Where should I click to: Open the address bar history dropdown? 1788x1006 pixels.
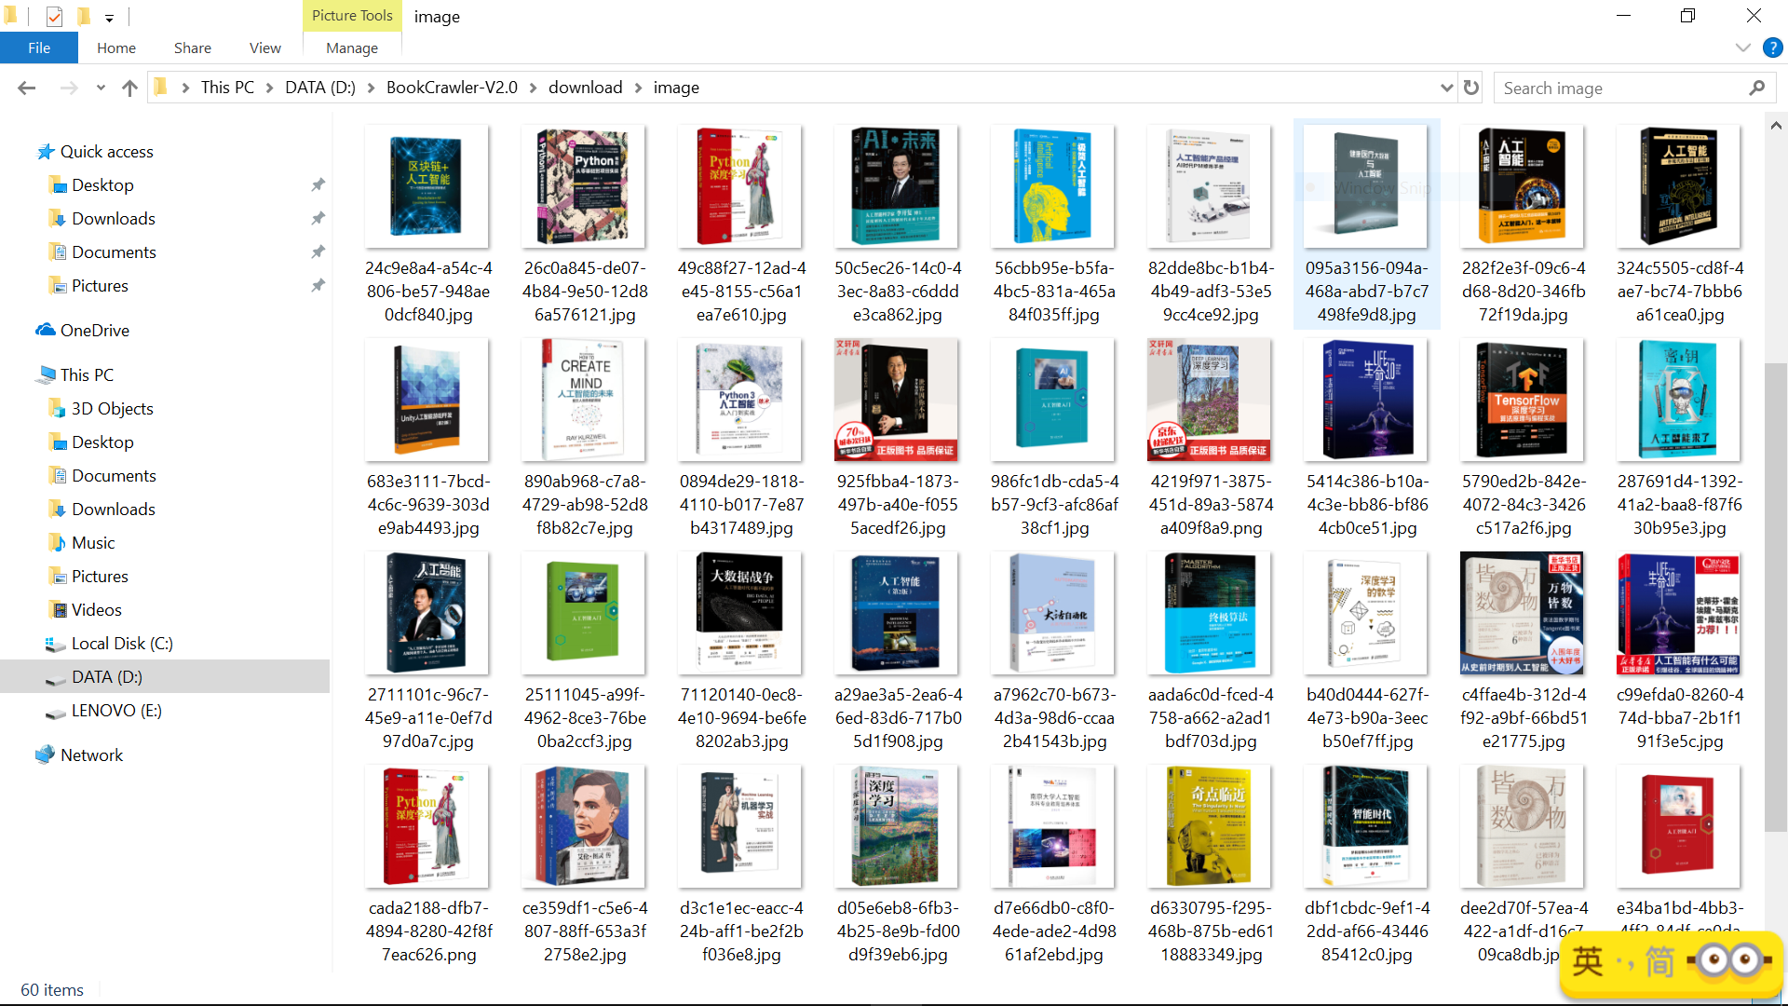[x=1446, y=88]
